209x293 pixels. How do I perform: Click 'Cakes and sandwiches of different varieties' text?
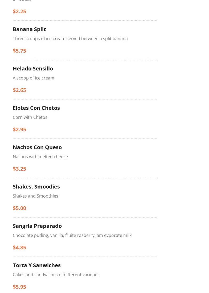tap(56, 275)
